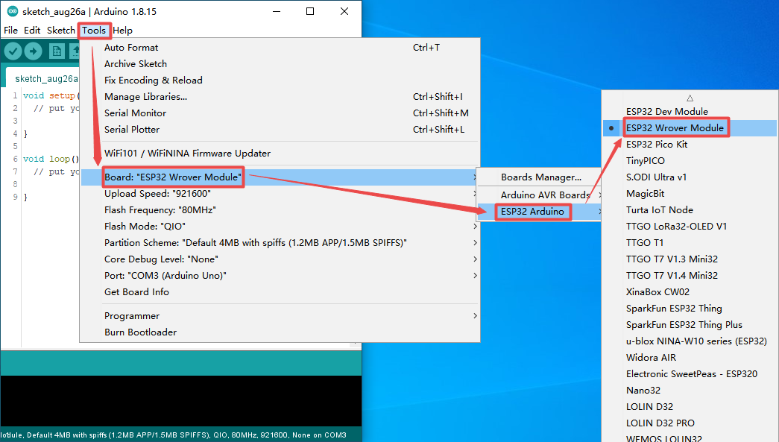Expand the Board: "ESP32 Wrover Module" submenu
Screen dimensions: 779x442
pyautogui.click(x=280, y=177)
